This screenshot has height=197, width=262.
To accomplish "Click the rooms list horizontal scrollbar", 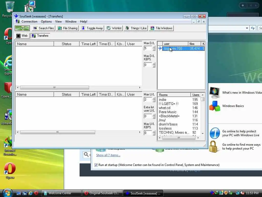I will (x=179, y=138).
